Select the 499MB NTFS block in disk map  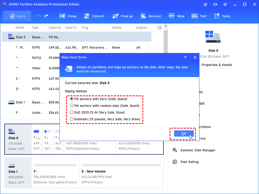pos(37,139)
